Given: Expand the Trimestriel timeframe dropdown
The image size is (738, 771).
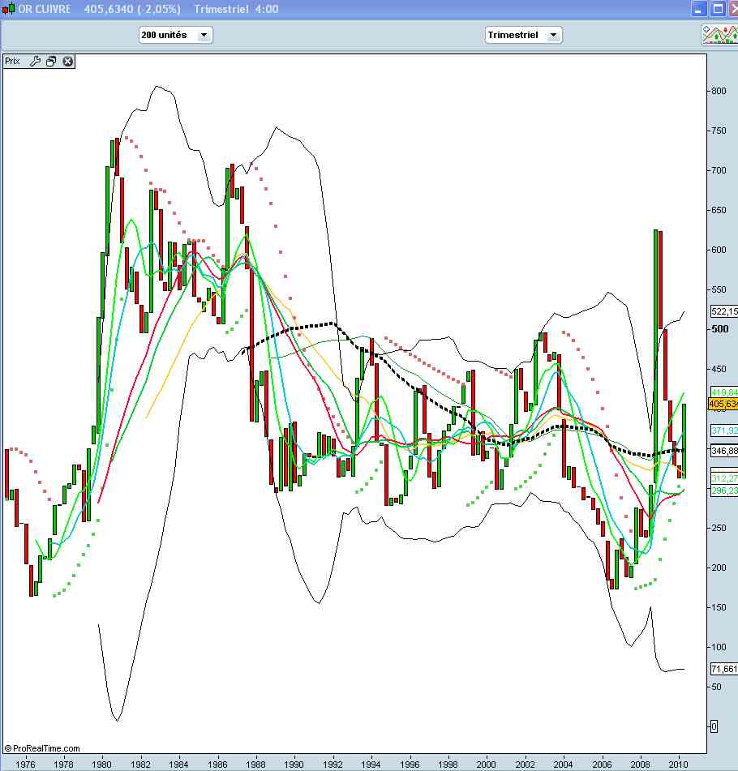Looking at the screenshot, I should coord(523,35).
